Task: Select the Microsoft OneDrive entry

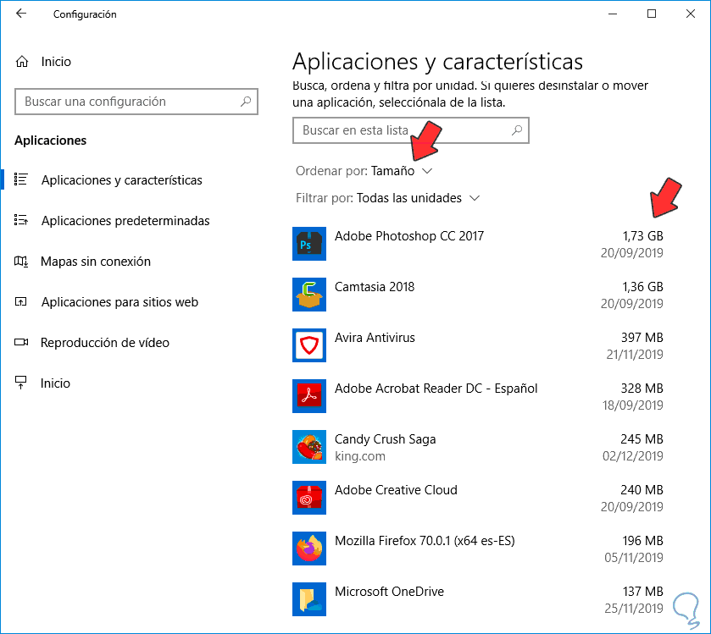Action: tap(478, 598)
